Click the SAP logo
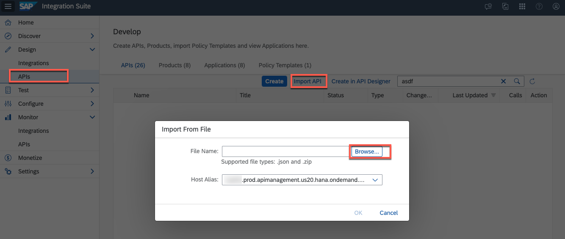565x239 pixels. pos(28,6)
